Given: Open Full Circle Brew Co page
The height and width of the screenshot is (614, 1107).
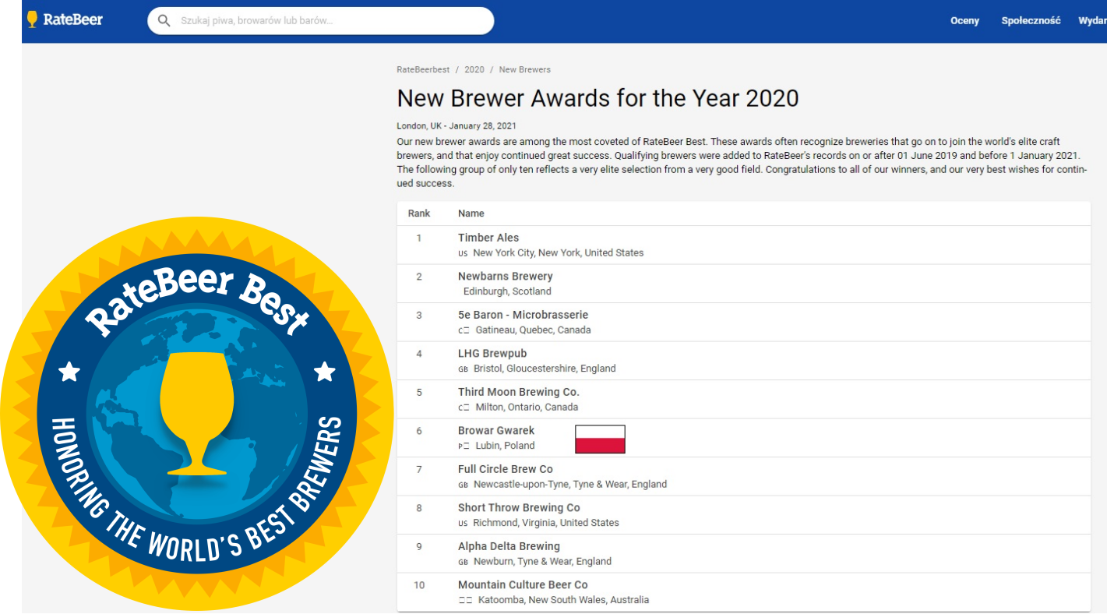Looking at the screenshot, I should 505,469.
